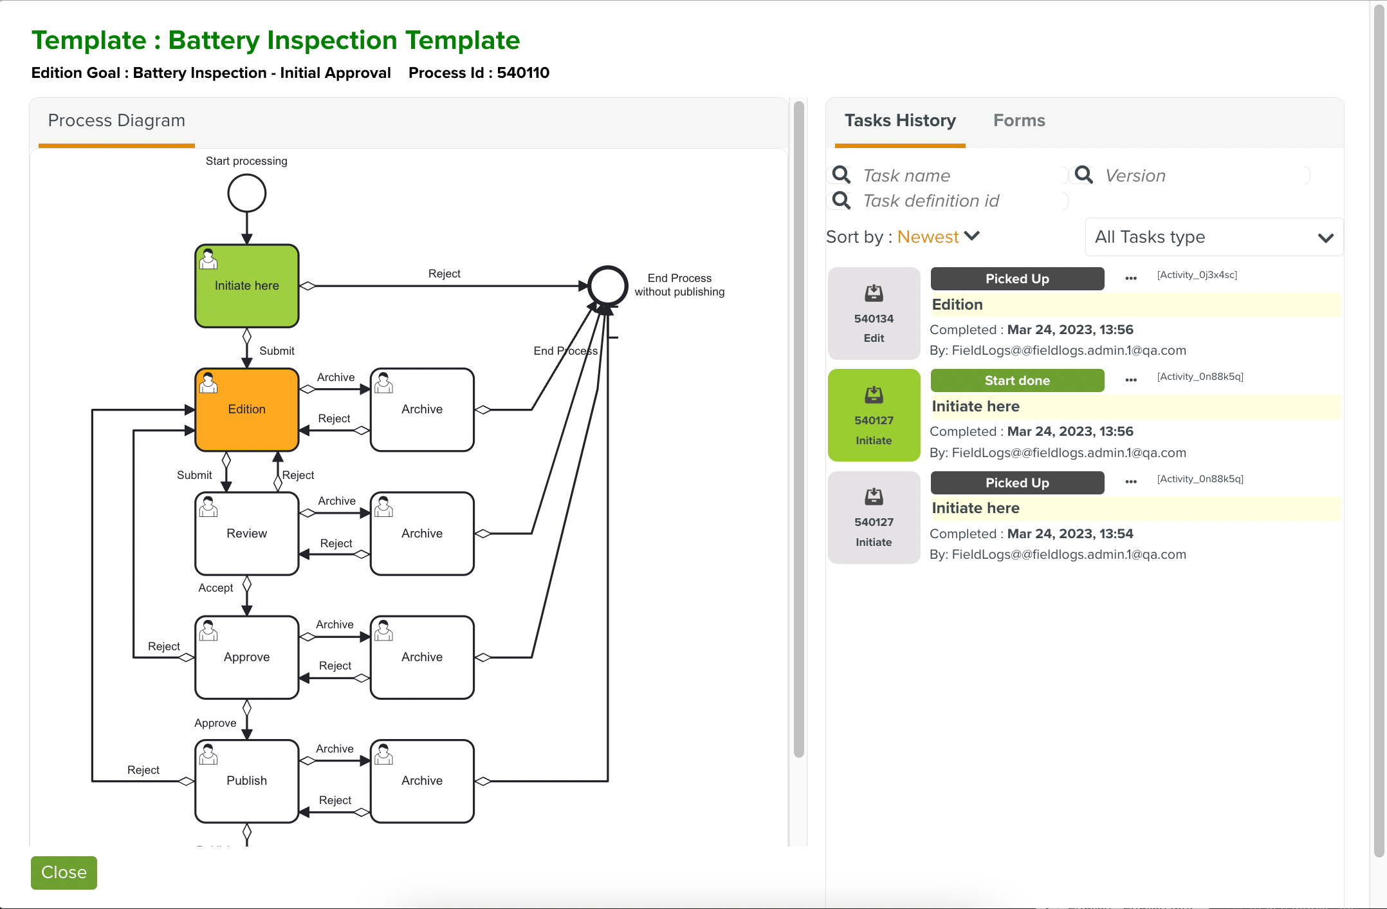Open the ellipsis menu next to Start done
This screenshot has width=1387, height=909.
1130,380
